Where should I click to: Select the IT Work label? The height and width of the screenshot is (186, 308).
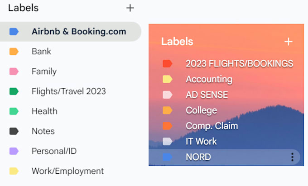pyautogui.click(x=201, y=141)
